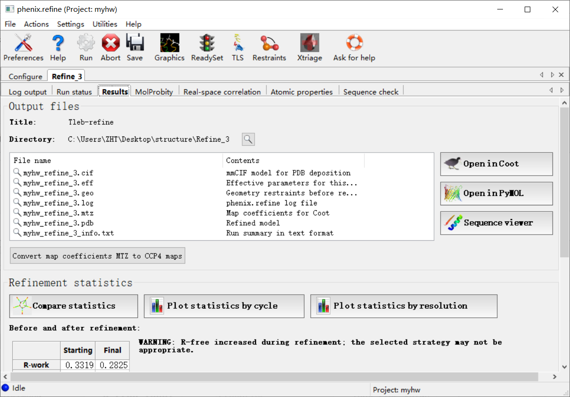Open Sequence check tab
570x397 pixels.
pos(371,92)
